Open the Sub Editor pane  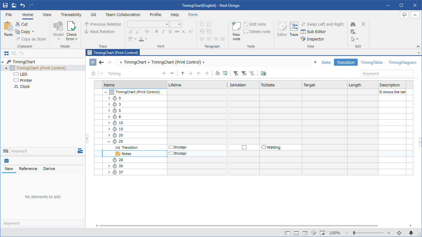313,31
